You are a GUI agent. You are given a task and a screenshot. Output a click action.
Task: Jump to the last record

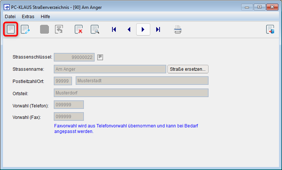coord(158,29)
